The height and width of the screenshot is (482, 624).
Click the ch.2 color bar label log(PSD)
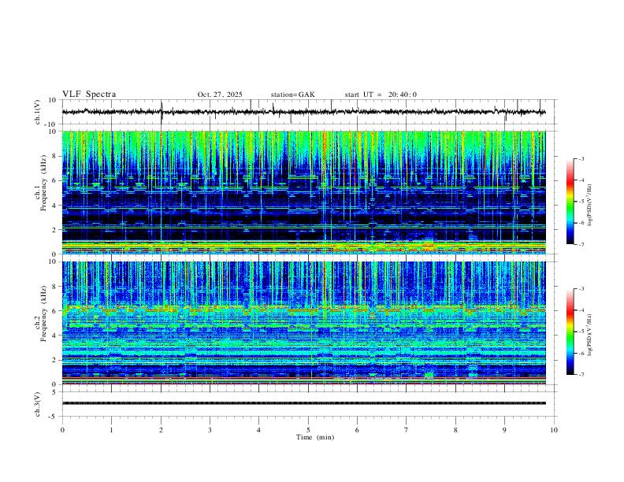[589, 335]
